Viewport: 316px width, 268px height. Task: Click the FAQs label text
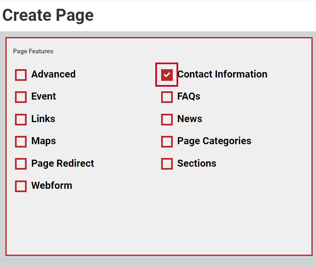click(189, 96)
